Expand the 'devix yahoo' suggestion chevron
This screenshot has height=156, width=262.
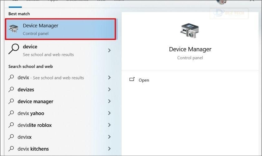pos(109,113)
